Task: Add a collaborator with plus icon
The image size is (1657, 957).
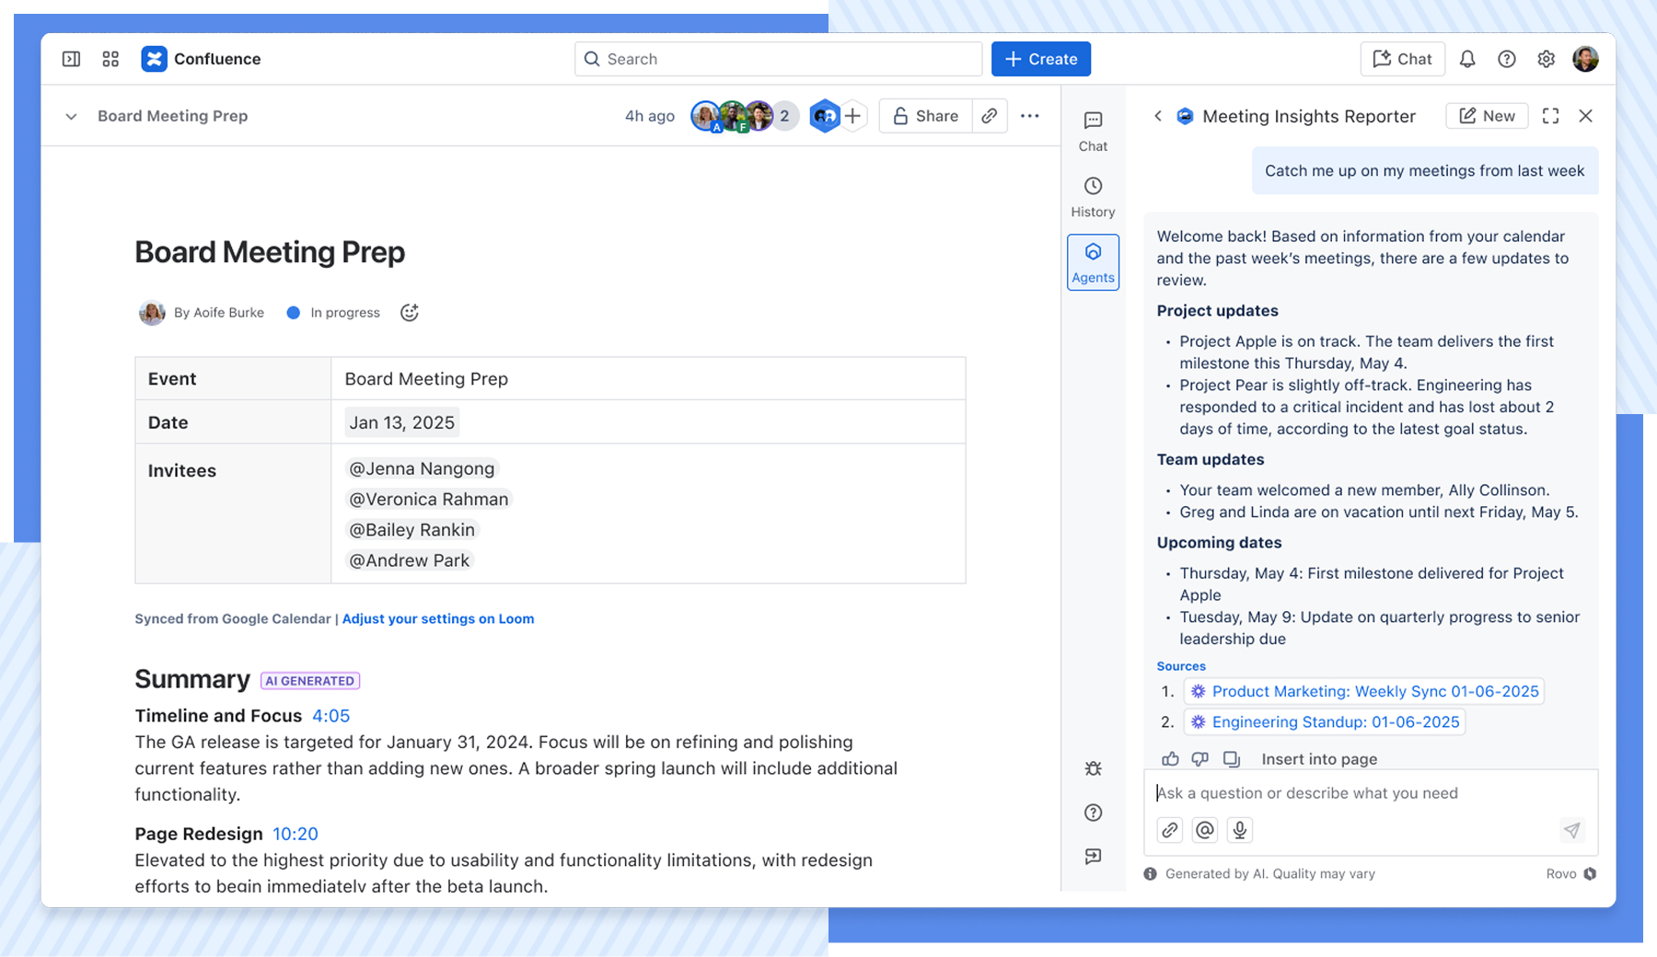Action: click(853, 116)
